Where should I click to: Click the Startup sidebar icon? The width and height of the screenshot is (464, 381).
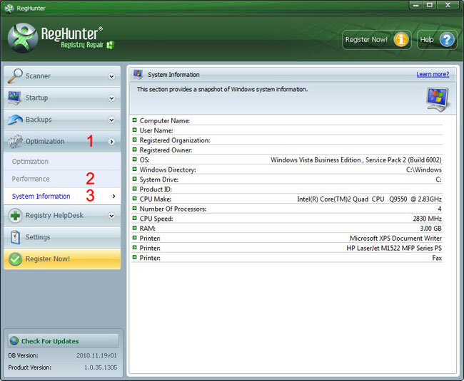15,98
